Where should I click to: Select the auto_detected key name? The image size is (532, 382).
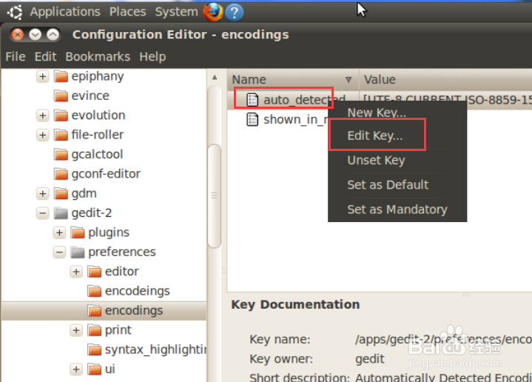click(304, 100)
